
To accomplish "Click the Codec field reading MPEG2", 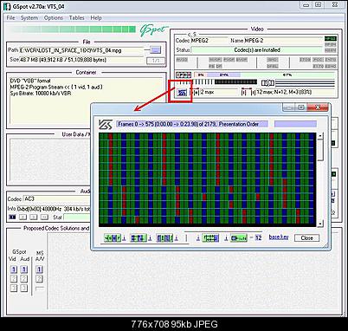I will [209, 41].
